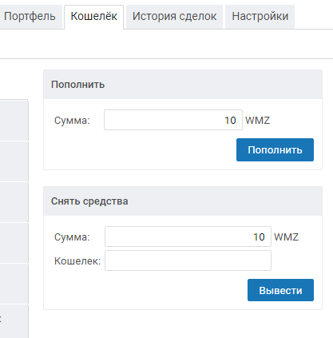Select the topmost gray row in left sidebar
The height and width of the screenshot is (338, 333).
click(x=14, y=120)
